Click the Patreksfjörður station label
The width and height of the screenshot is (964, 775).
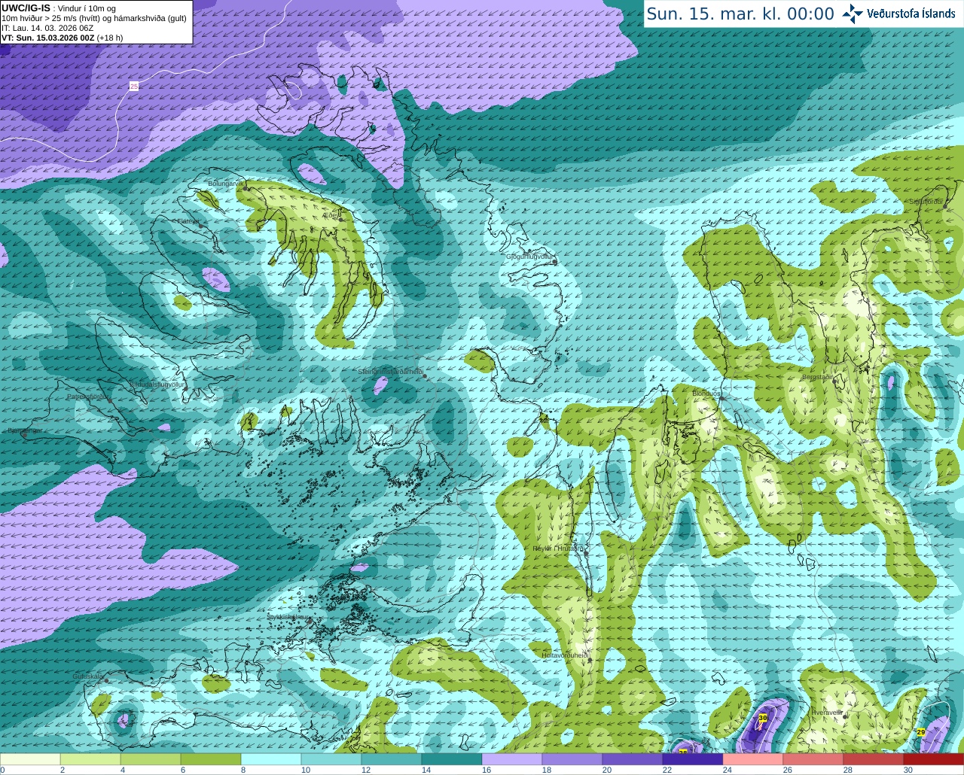(89, 396)
